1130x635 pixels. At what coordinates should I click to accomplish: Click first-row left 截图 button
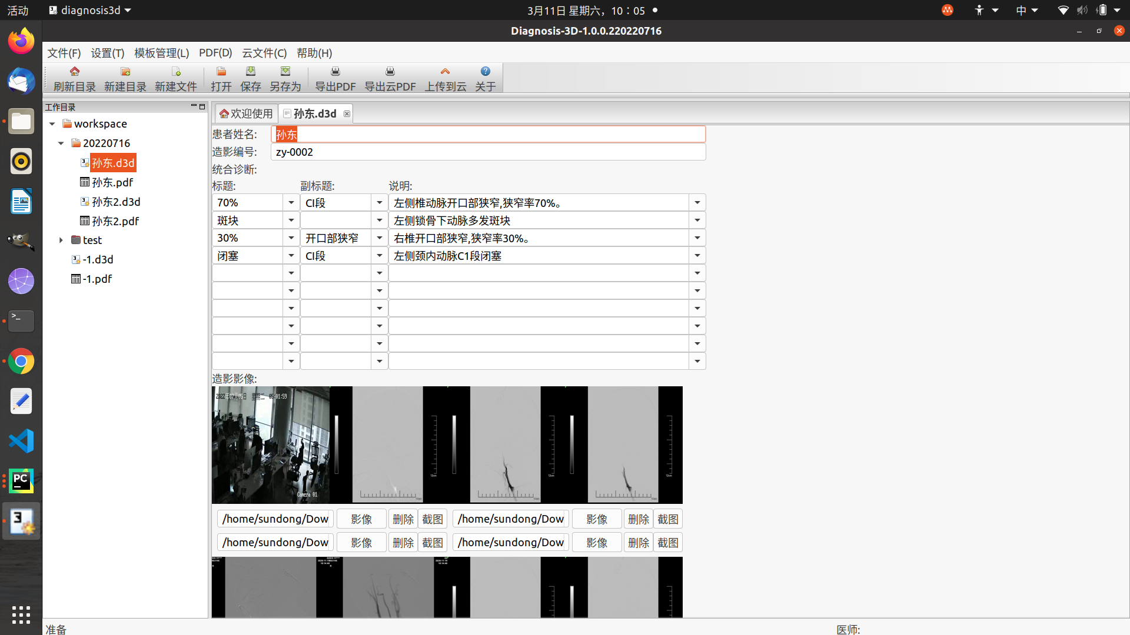click(433, 519)
